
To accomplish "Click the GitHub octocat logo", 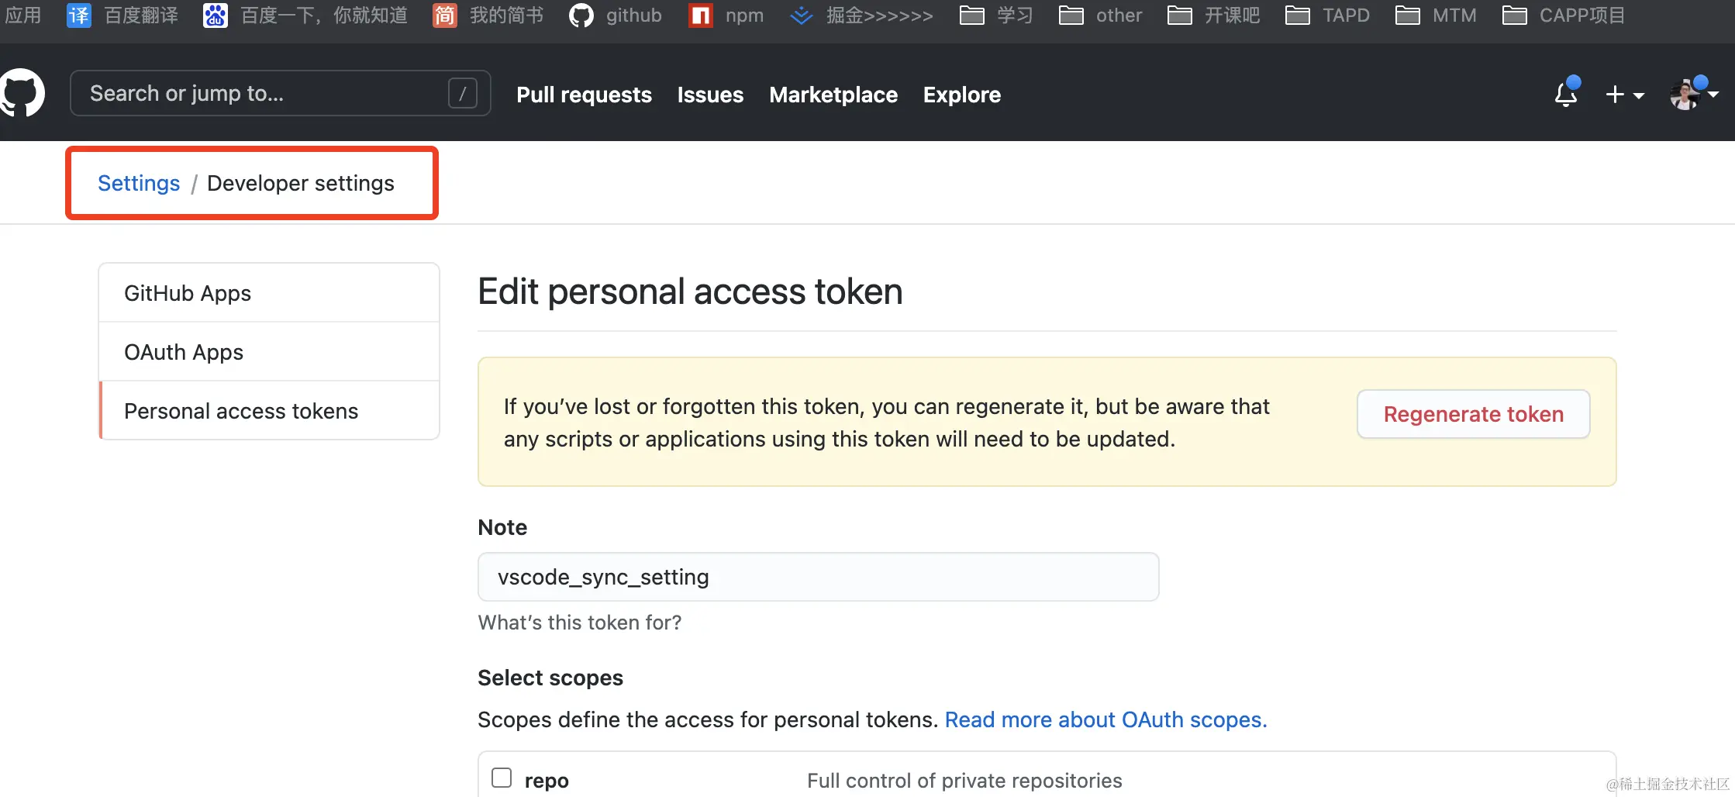I will click(x=23, y=93).
